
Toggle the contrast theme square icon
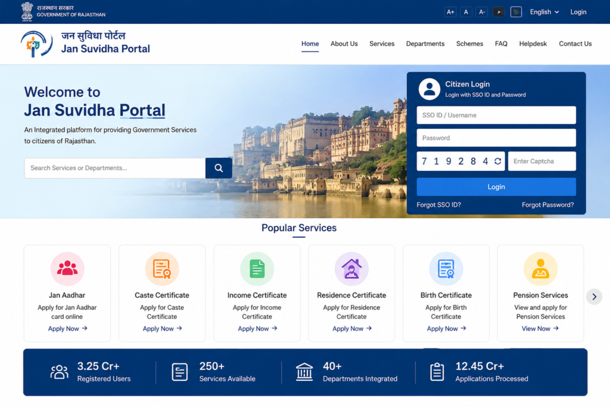point(516,12)
